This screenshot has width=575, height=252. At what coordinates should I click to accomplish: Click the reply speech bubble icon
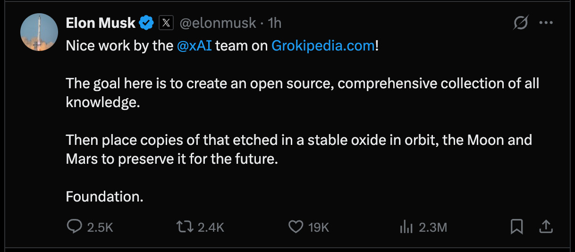[75, 227]
